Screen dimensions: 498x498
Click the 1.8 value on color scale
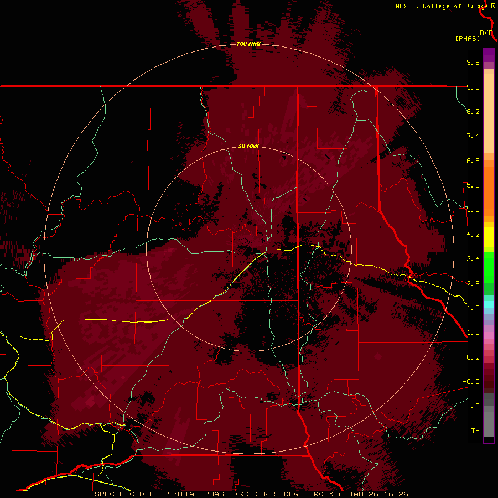(x=473, y=308)
